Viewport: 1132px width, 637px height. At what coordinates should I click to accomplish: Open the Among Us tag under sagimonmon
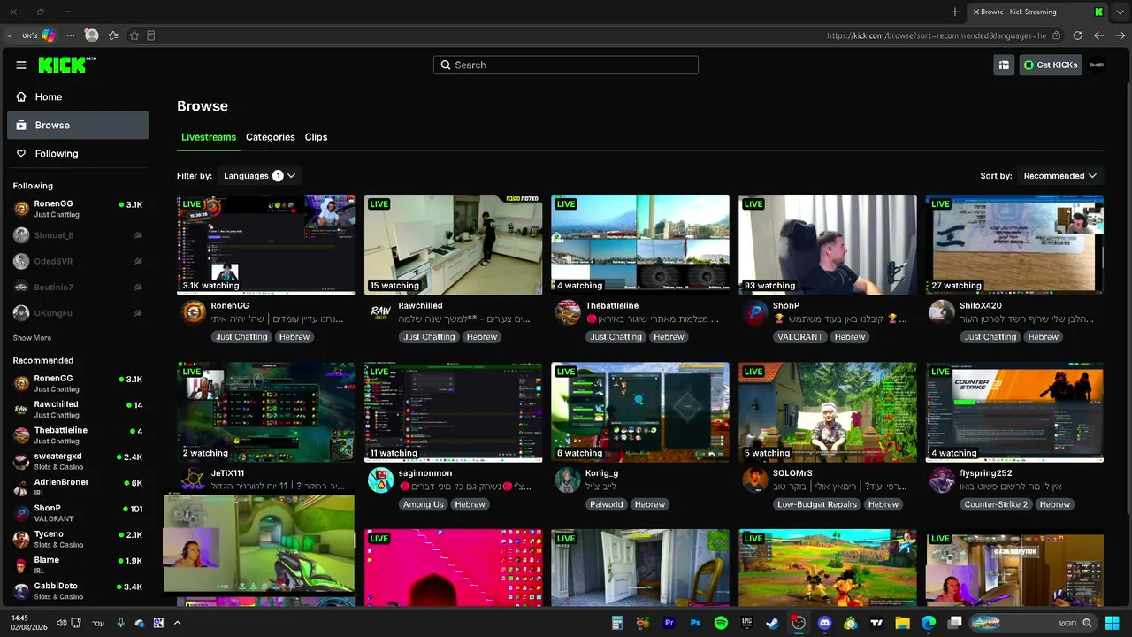423,504
